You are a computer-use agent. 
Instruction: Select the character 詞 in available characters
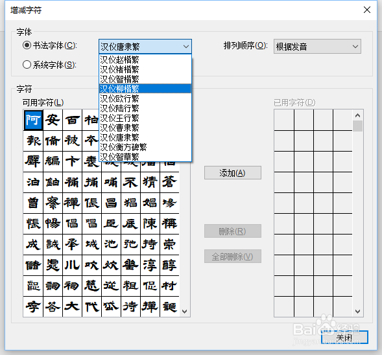[x=53, y=286]
